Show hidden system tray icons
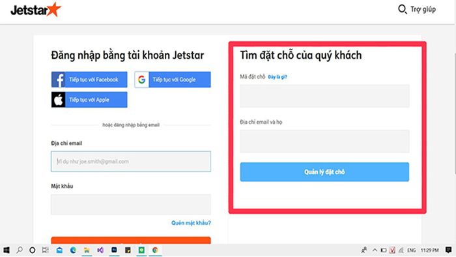The image size is (456, 257). pos(375,250)
